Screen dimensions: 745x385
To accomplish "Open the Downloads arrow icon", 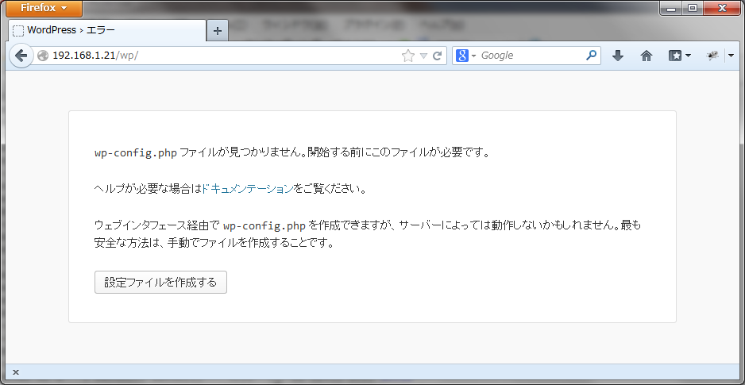I will (x=617, y=56).
